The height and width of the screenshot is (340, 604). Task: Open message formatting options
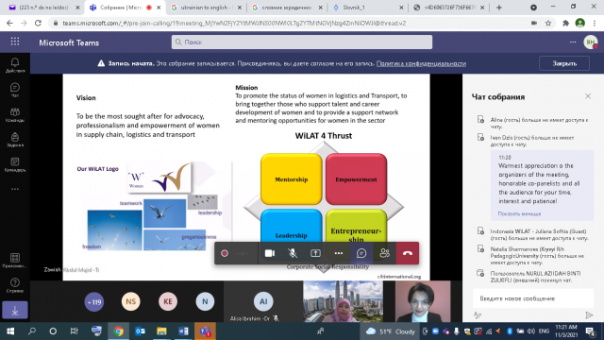coord(478,315)
